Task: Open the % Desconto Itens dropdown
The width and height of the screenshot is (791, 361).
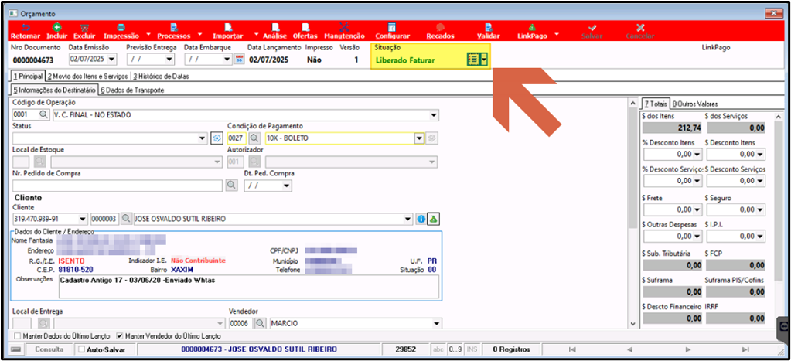Action: [697, 154]
